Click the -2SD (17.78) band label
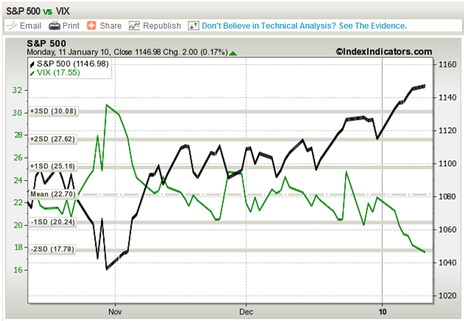 53,249
